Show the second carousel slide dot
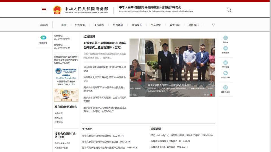 (x=208, y=95)
